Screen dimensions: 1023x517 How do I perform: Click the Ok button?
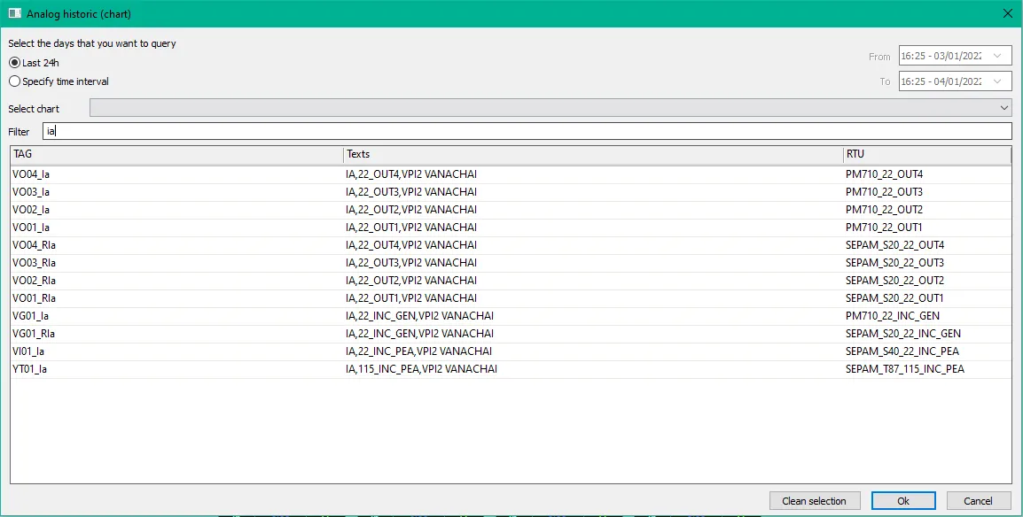point(903,501)
